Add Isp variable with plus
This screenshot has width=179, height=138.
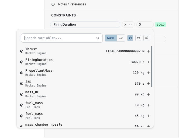[149, 84]
